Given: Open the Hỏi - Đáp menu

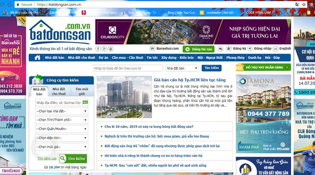Looking at the screenshot, I should tap(272, 58).
